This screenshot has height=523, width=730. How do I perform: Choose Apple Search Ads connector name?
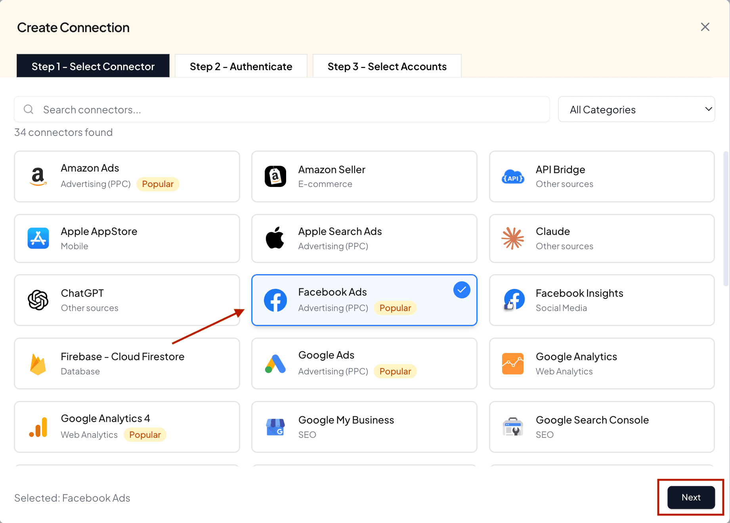click(x=340, y=231)
